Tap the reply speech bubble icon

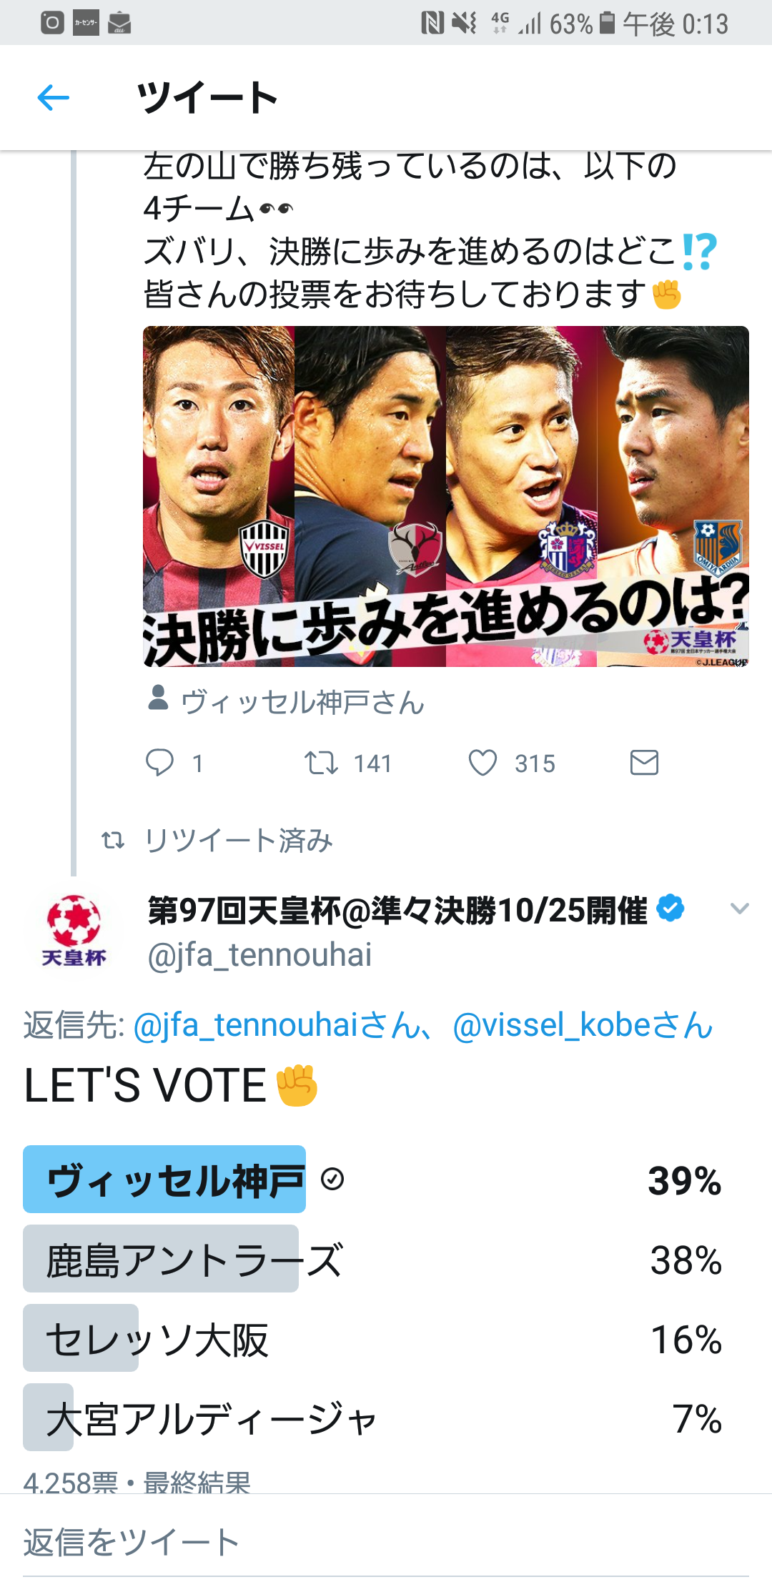pos(159,763)
